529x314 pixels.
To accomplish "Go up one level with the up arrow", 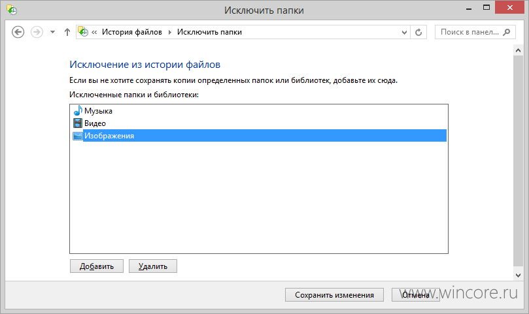I will [67, 33].
